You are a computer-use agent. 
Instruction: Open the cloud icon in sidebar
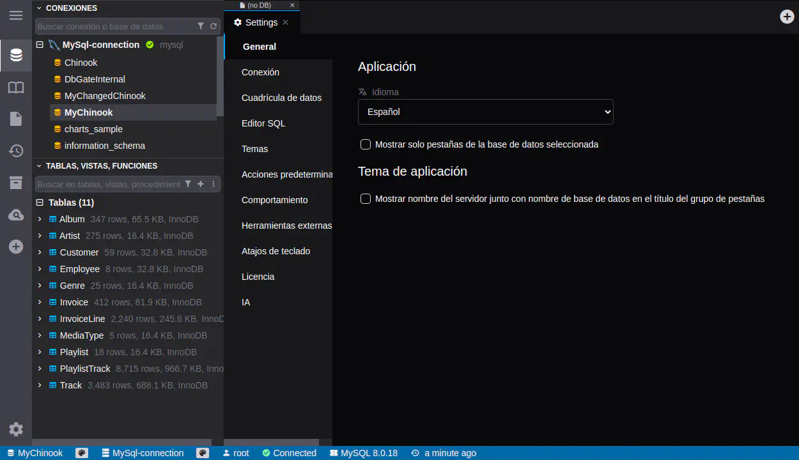pos(16,215)
